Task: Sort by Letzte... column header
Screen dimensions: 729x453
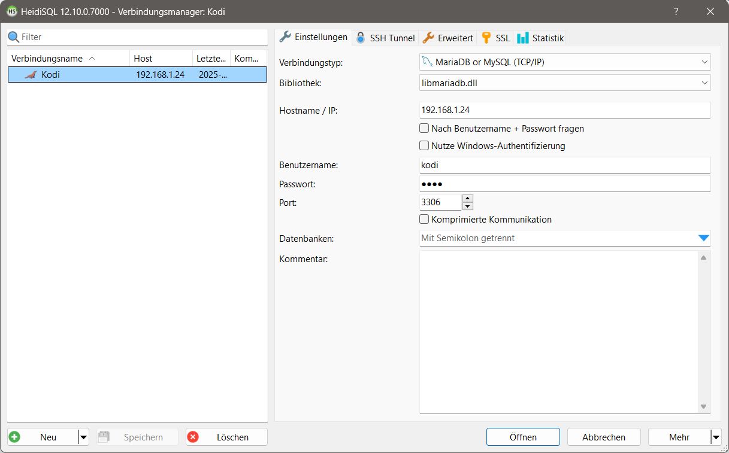Action: (x=211, y=59)
